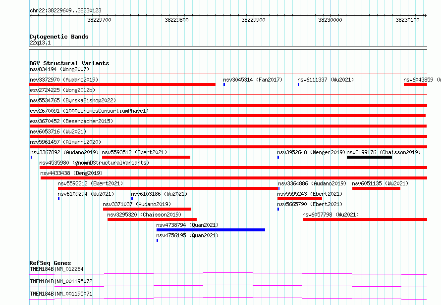
Task: Click the 38230000 ruler position label
Action: [x=330, y=20]
